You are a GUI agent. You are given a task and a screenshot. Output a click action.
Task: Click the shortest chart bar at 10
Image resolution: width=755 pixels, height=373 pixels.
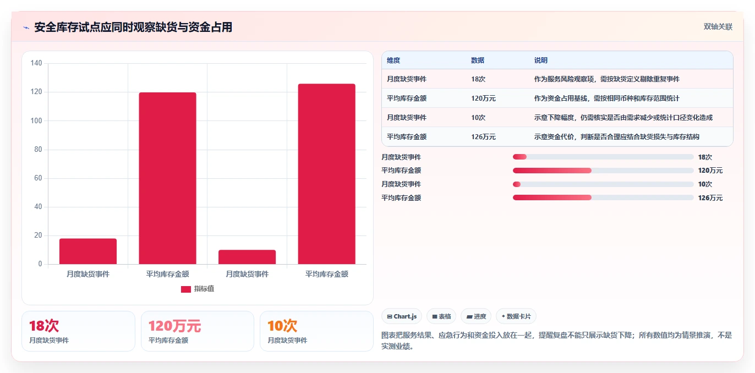pyautogui.click(x=247, y=257)
